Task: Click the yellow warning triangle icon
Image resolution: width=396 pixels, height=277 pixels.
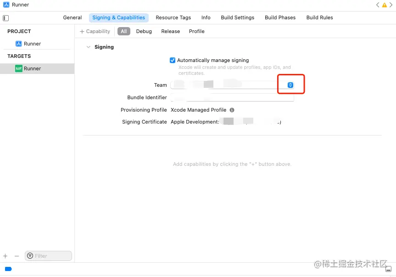Action: (x=384, y=5)
